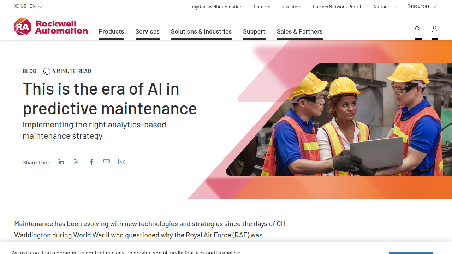Click the Rockwell Automation logo
Viewport: 452px width, 254px height.
[51, 27]
